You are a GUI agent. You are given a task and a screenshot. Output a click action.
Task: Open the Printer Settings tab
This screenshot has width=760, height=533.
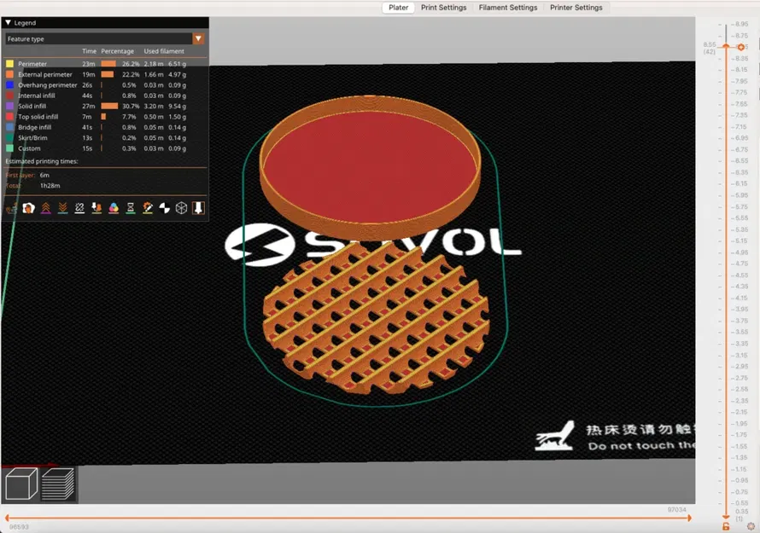coord(576,8)
